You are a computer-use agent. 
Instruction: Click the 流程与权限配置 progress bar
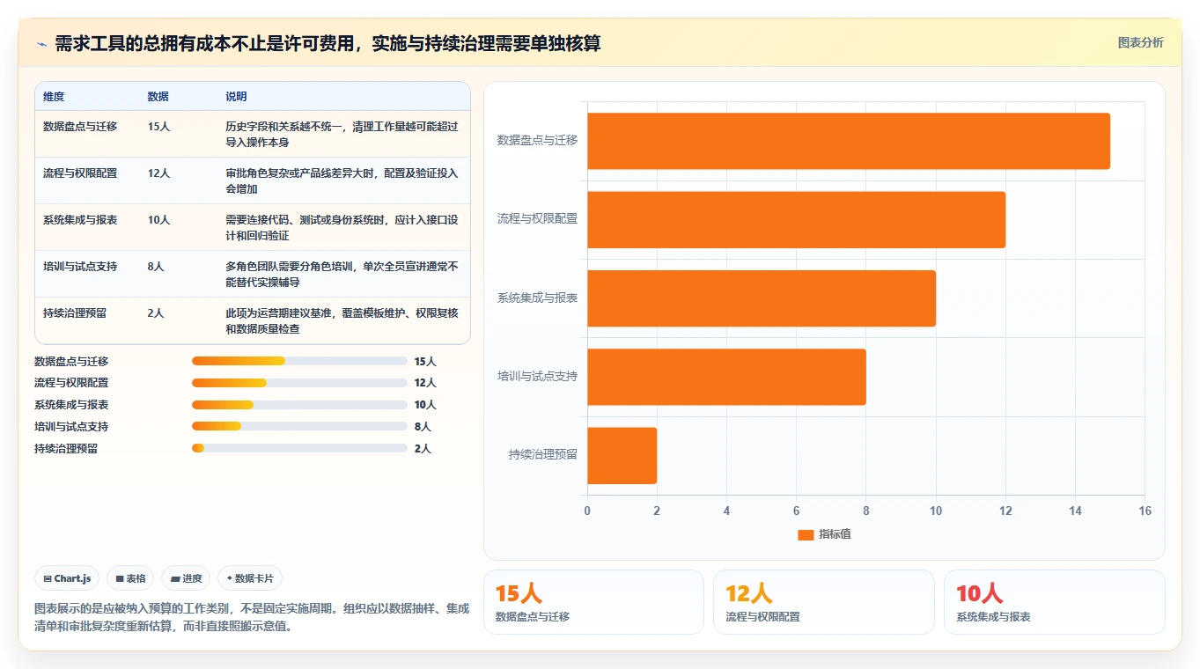(x=299, y=383)
